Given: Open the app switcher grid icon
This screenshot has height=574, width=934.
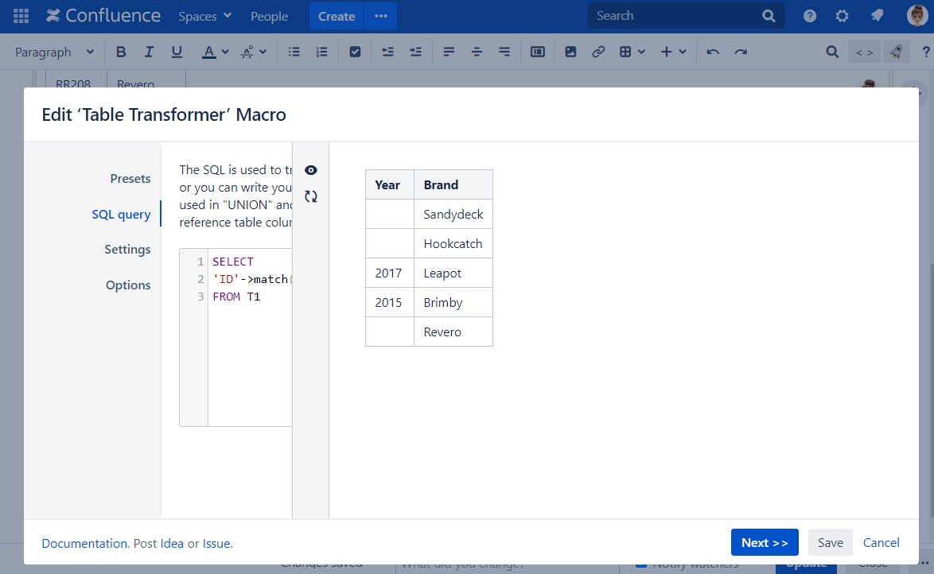Looking at the screenshot, I should 21,16.
